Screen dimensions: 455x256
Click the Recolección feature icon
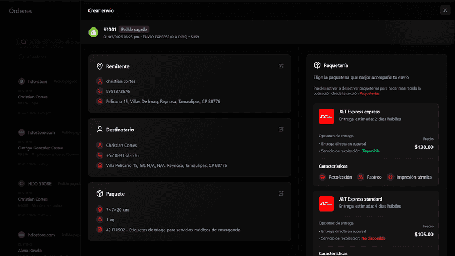pyautogui.click(x=323, y=177)
